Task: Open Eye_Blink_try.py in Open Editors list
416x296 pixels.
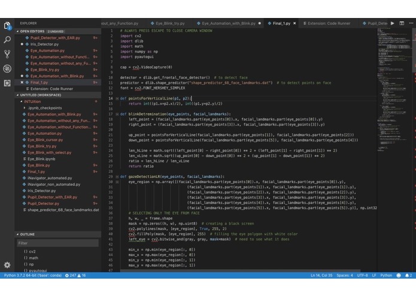Action: (x=57, y=70)
